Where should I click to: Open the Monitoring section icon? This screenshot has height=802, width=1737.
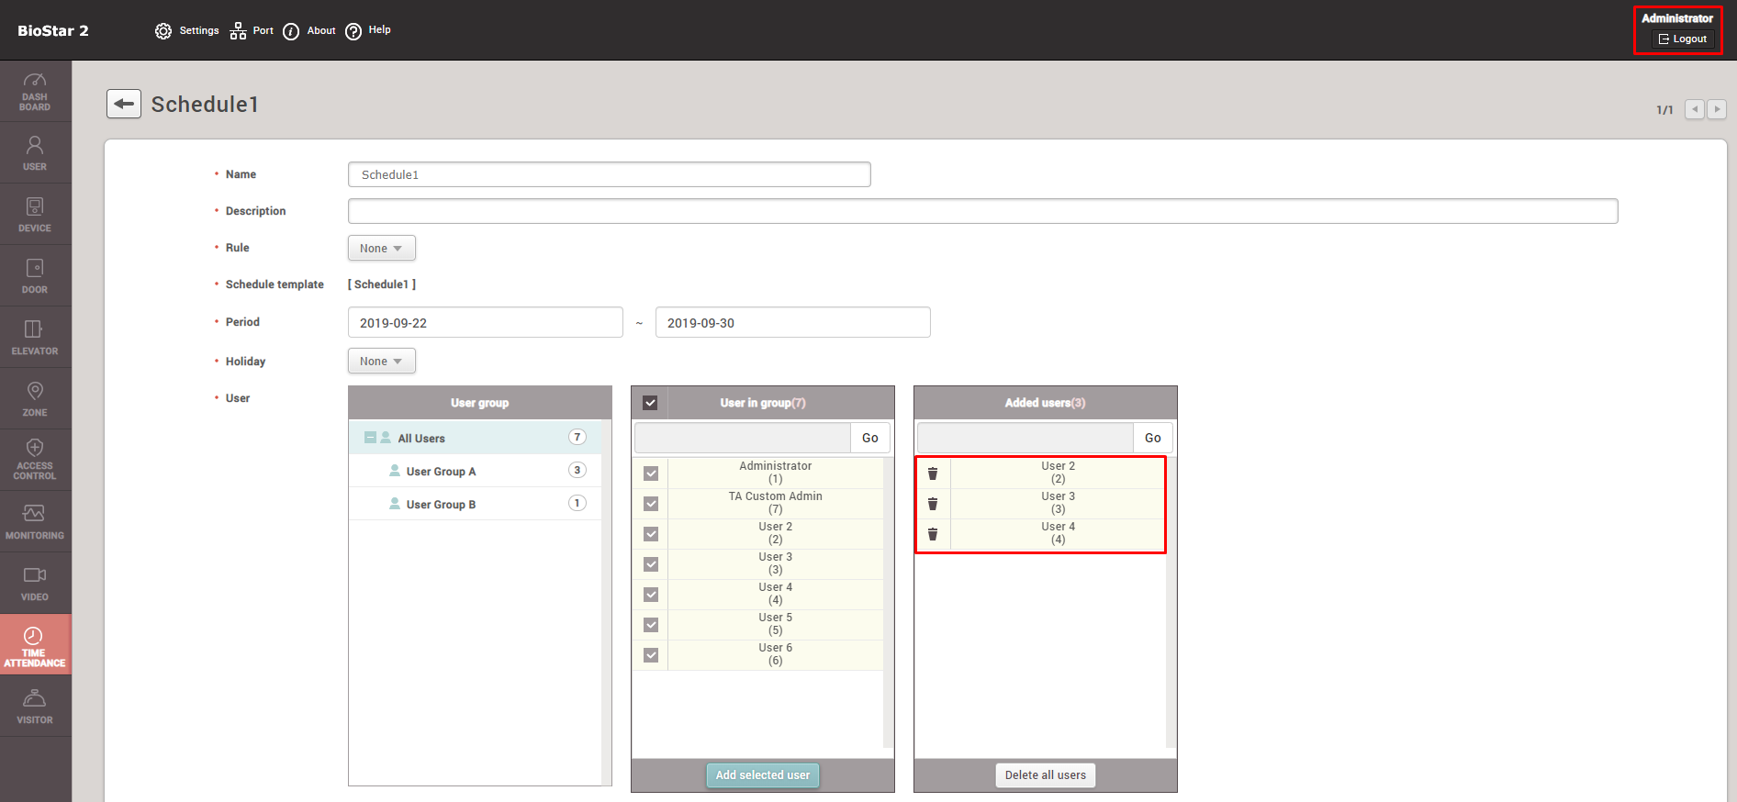pyautogui.click(x=35, y=521)
